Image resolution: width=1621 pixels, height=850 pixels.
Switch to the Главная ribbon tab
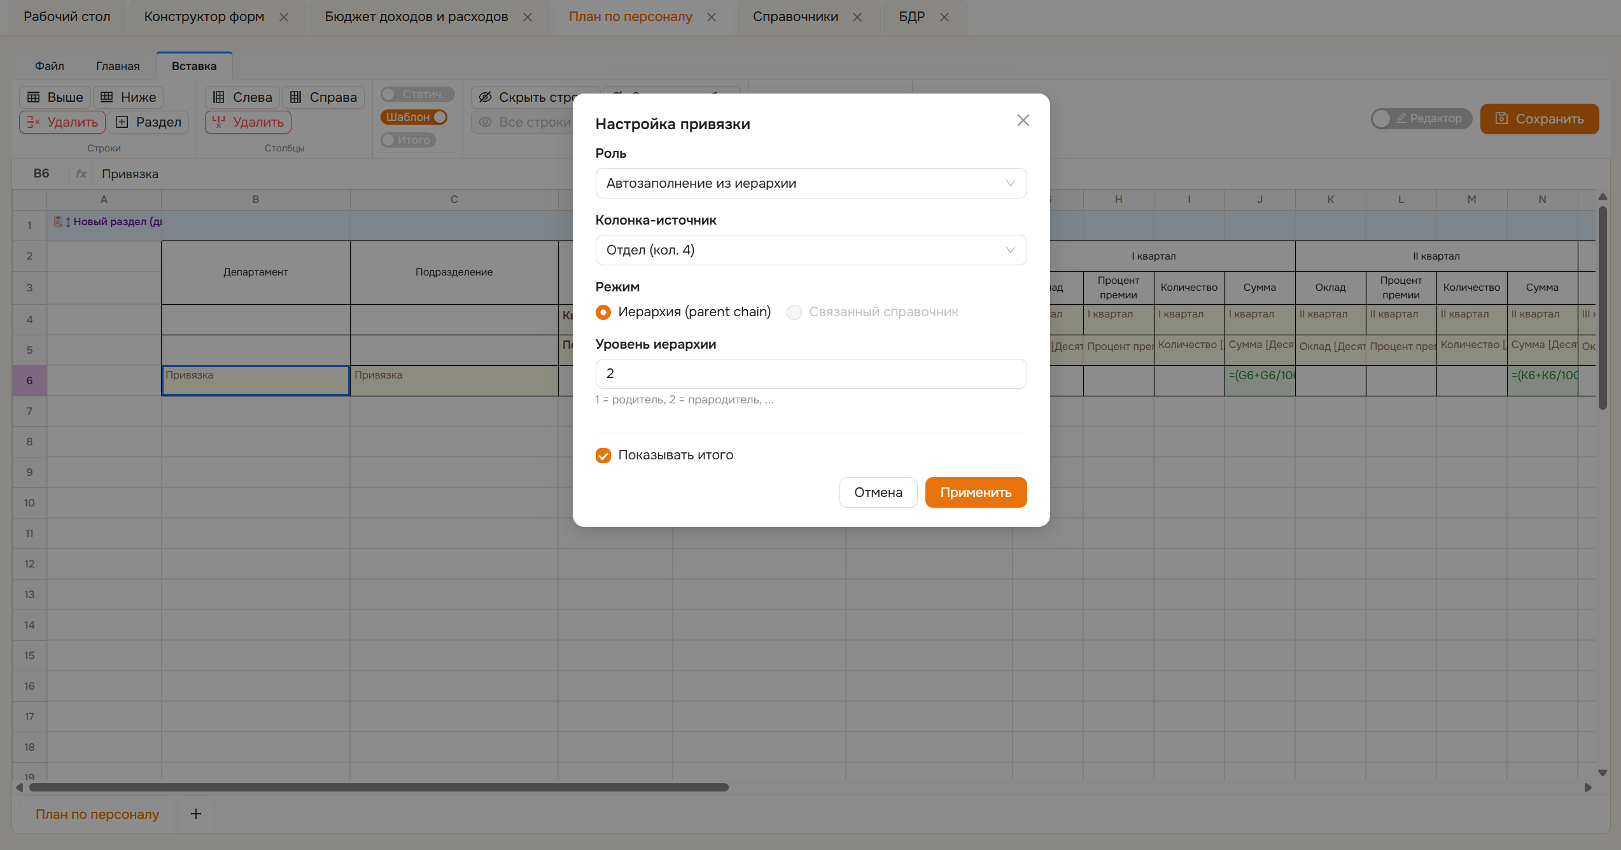pyautogui.click(x=118, y=66)
